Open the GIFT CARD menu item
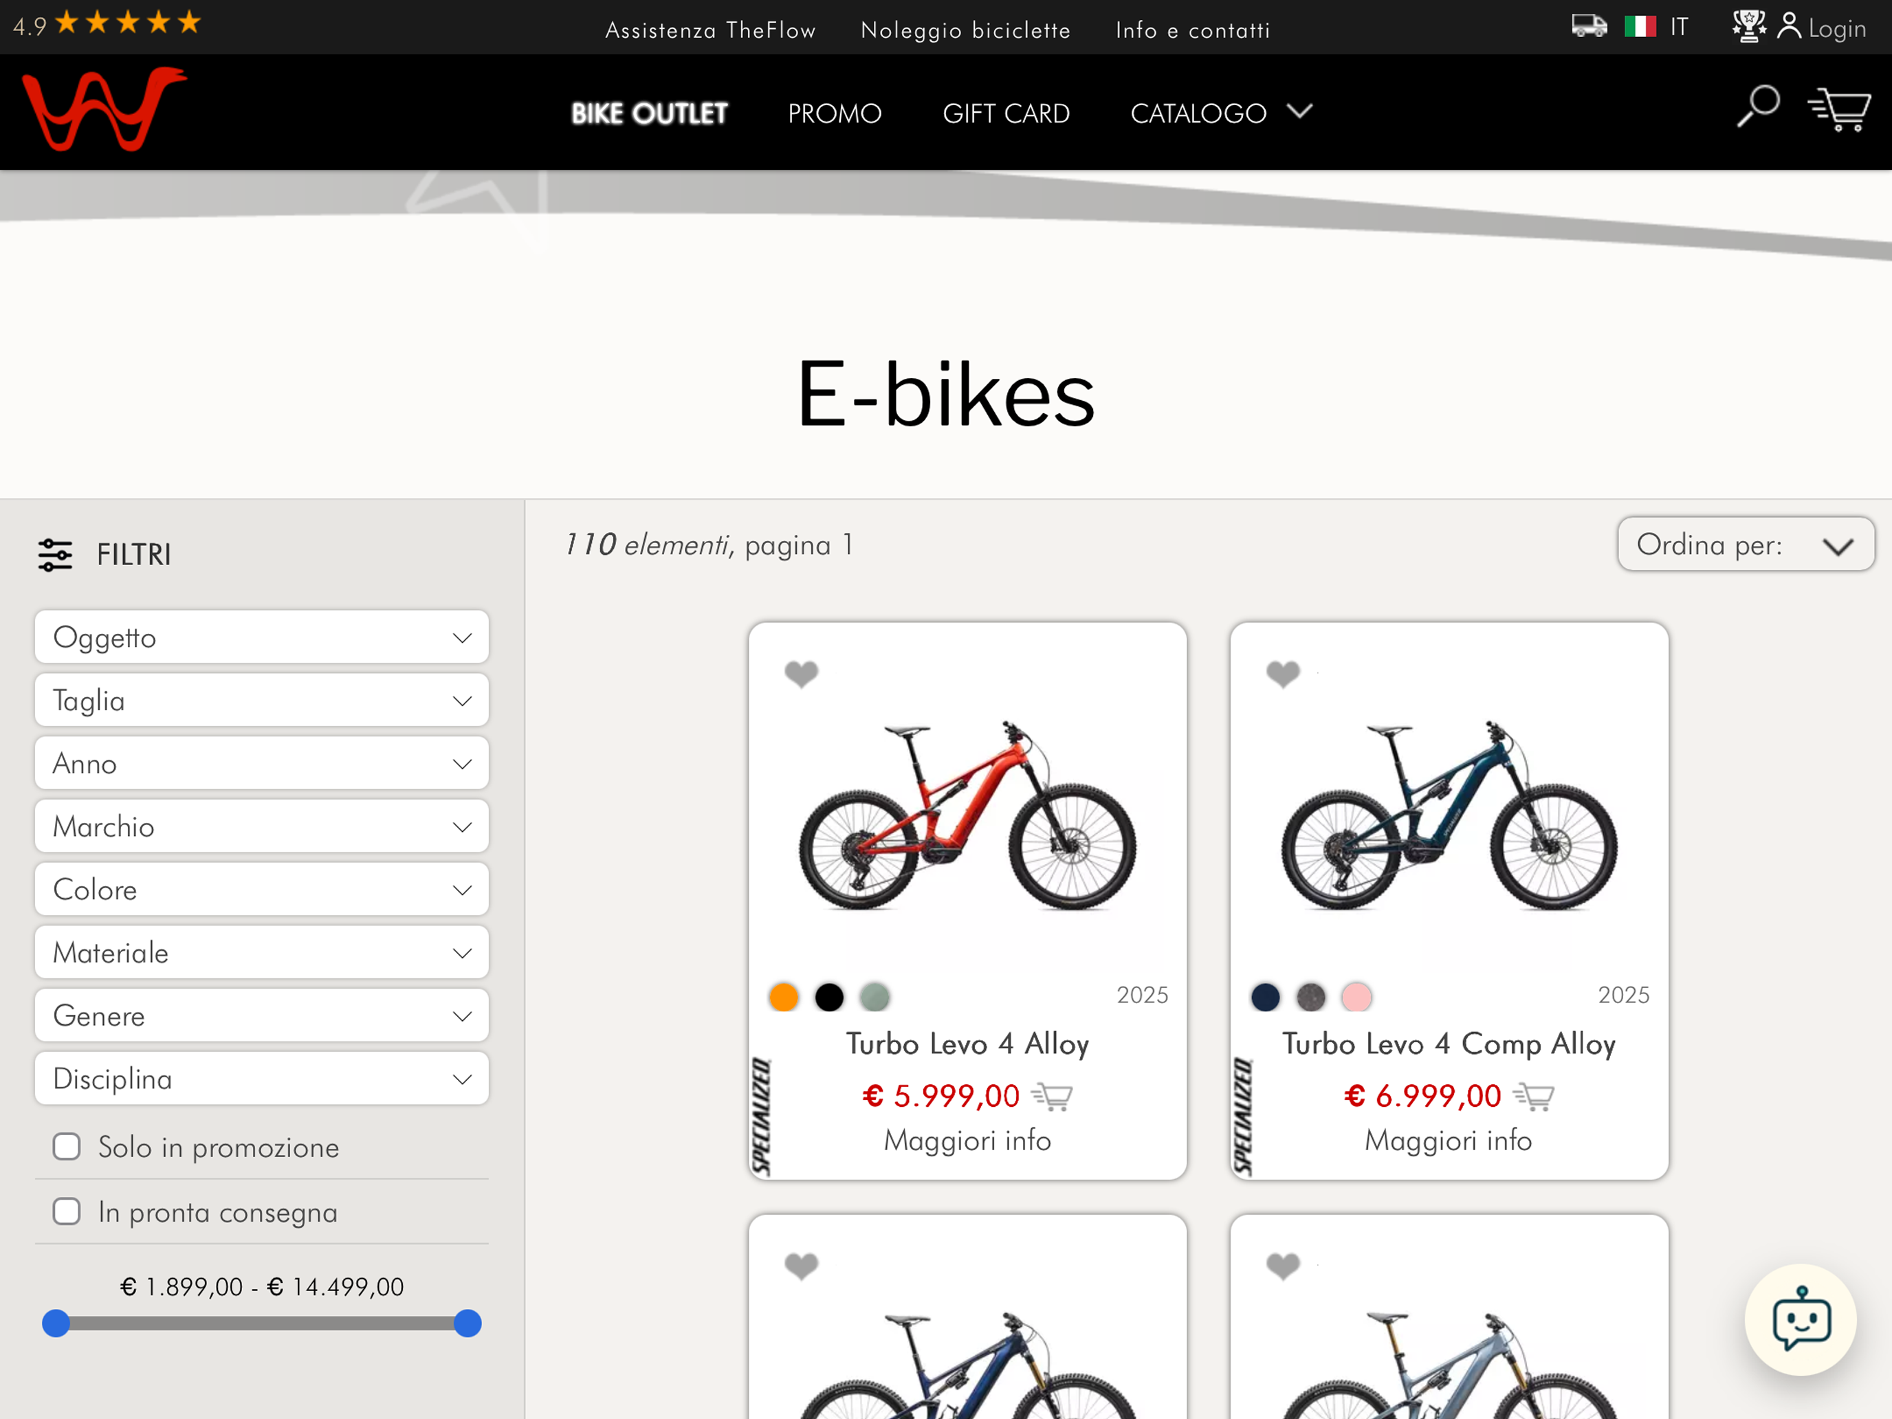Image resolution: width=1892 pixels, height=1419 pixels. click(x=1006, y=113)
